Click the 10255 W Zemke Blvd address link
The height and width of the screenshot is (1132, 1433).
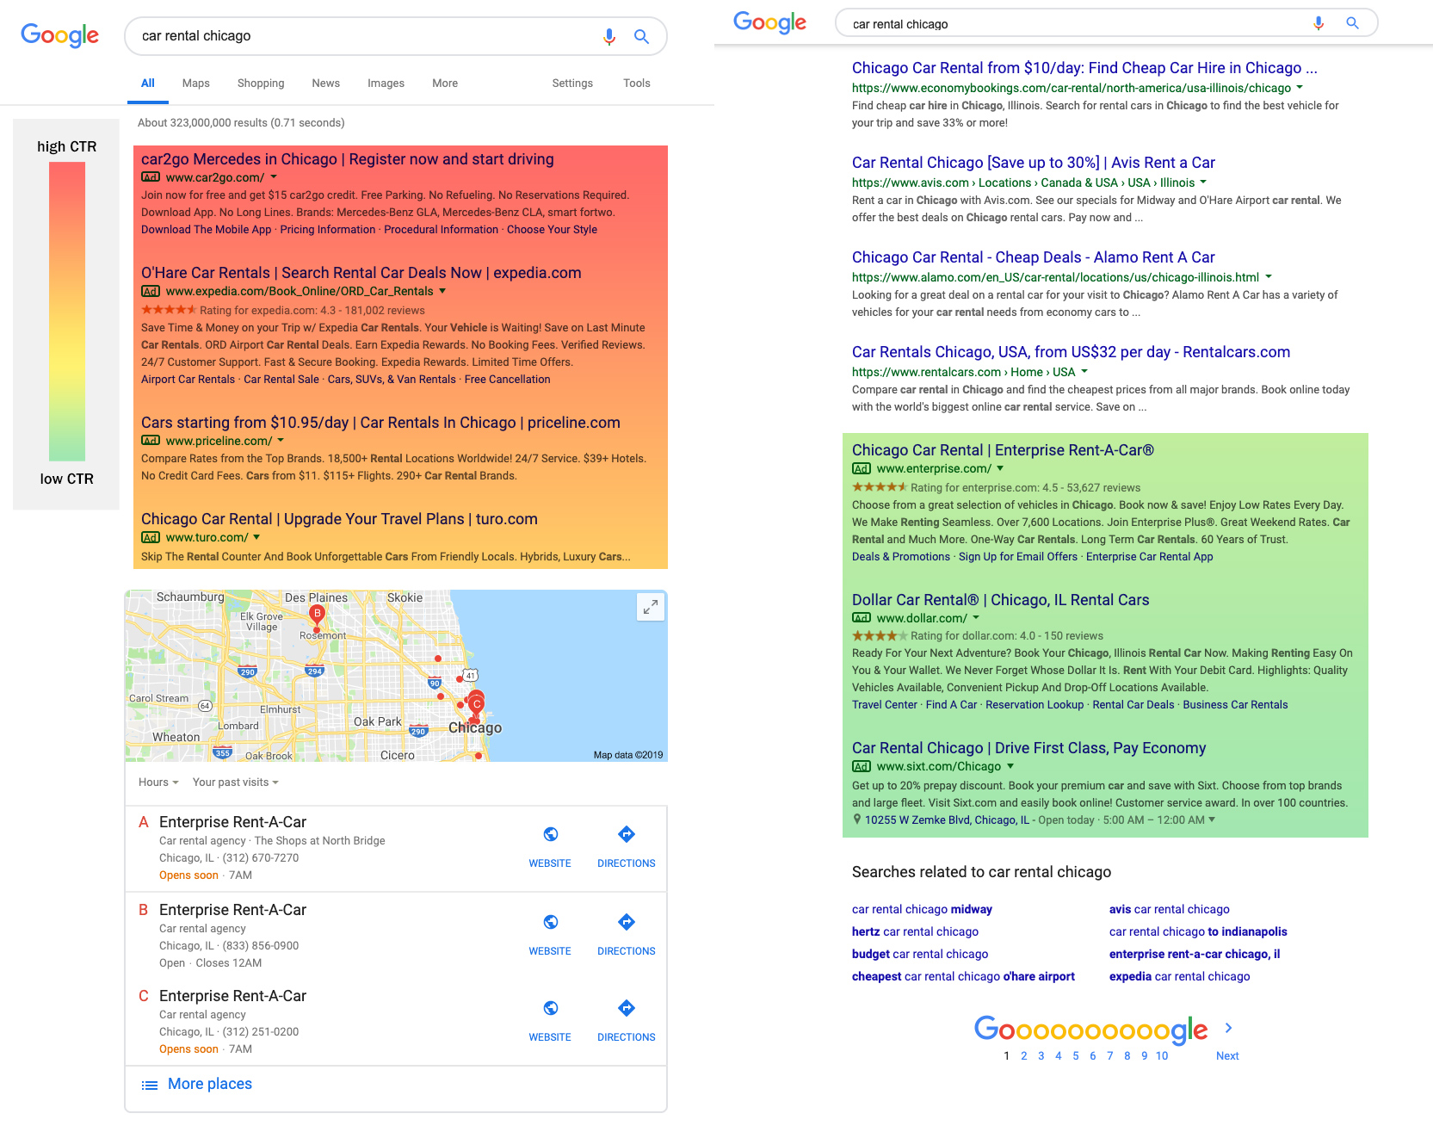(x=947, y=820)
